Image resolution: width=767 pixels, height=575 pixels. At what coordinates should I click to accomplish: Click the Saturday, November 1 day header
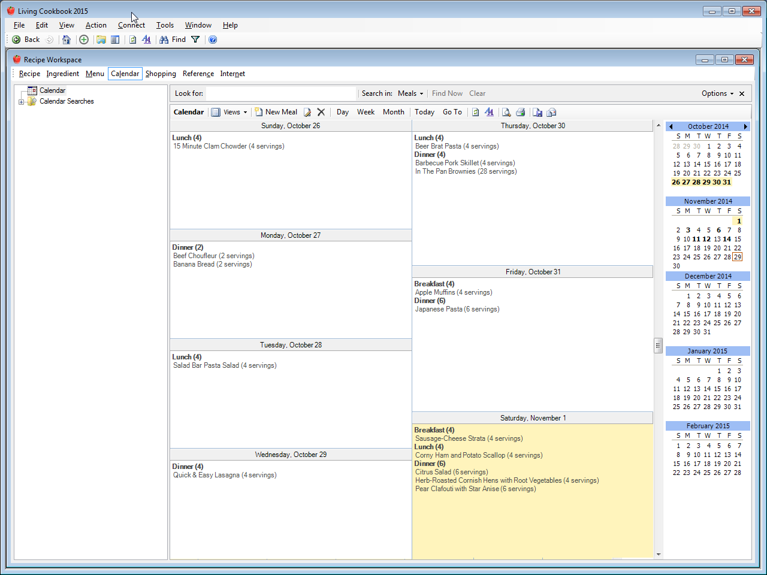533,418
